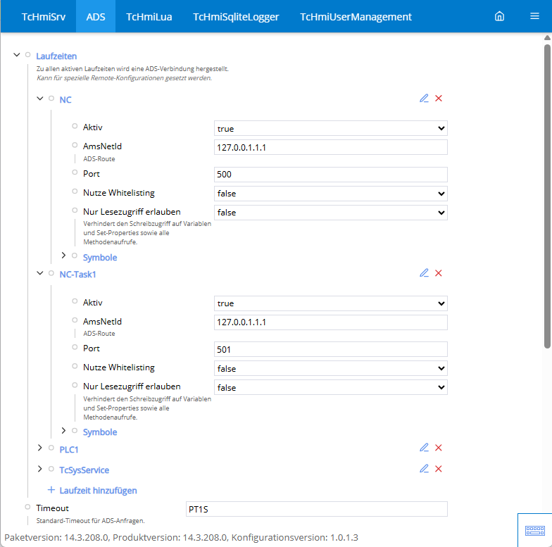Click Laufzeit hinzufügen link
Viewport: 552px width, 547px height.
98,491
